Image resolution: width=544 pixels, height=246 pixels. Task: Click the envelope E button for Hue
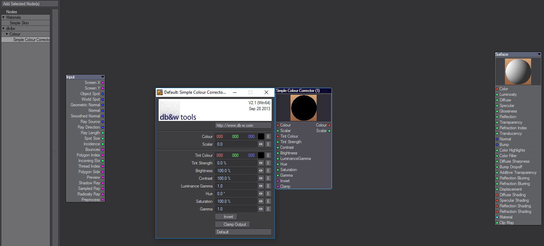(268, 194)
